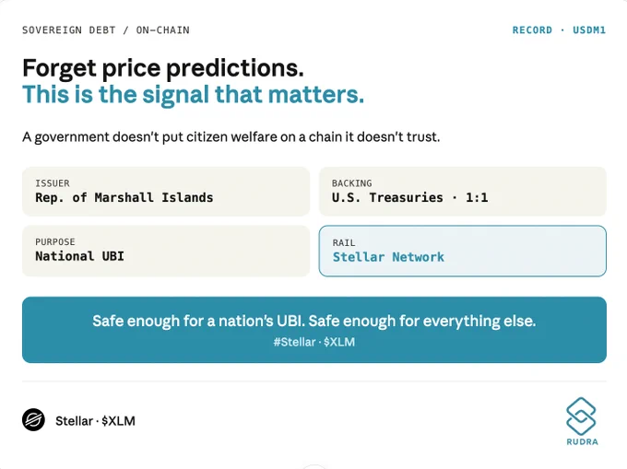Viewport: 627px width, 469px height.
Task: Click the U.S. Treasuries · 1:1 value
Action: (410, 197)
